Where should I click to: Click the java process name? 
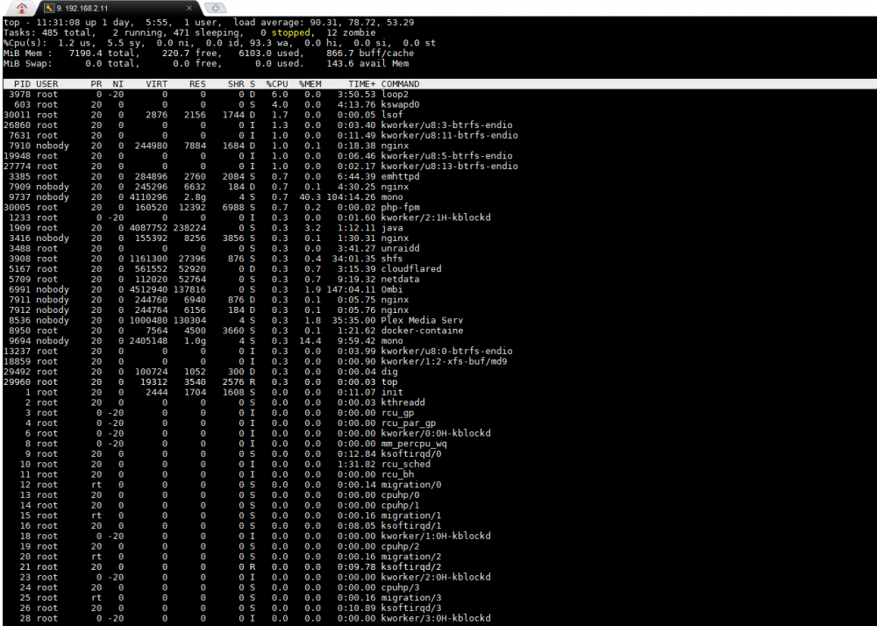[391, 227]
